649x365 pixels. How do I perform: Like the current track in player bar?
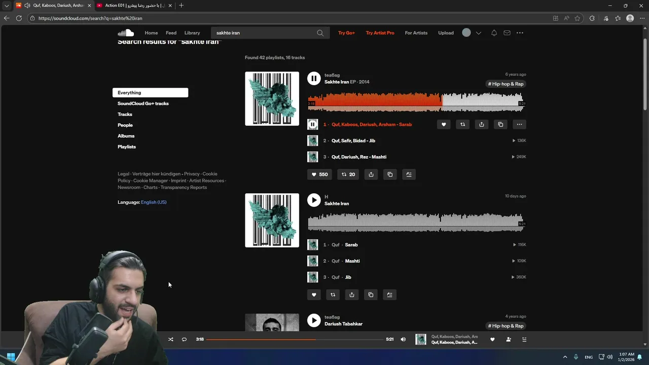(x=492, y=340)
